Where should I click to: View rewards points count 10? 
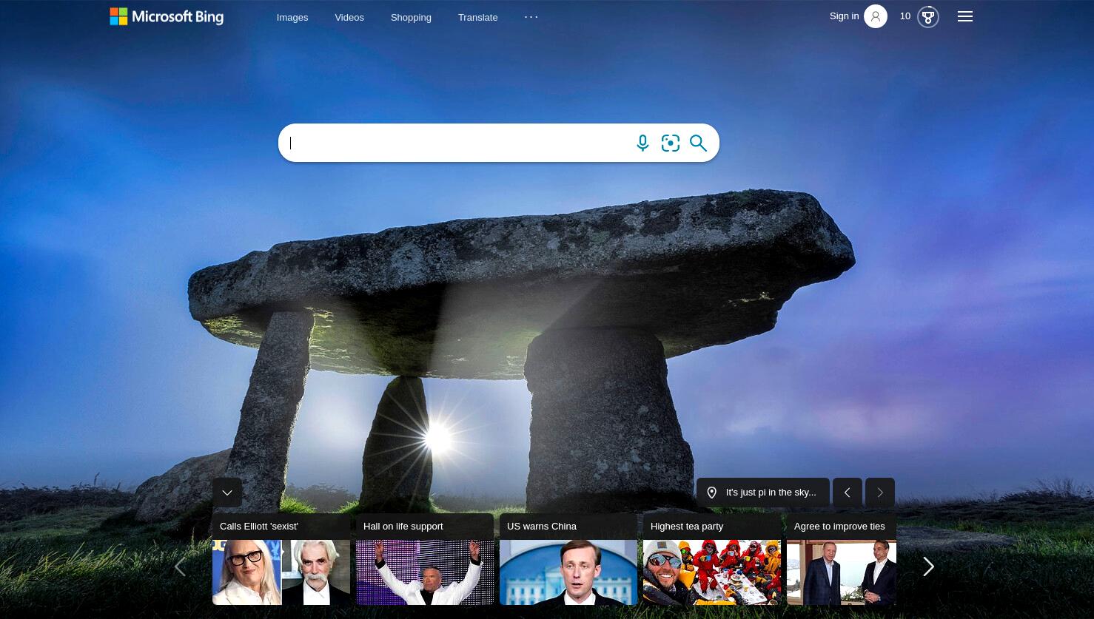point(905,16)
